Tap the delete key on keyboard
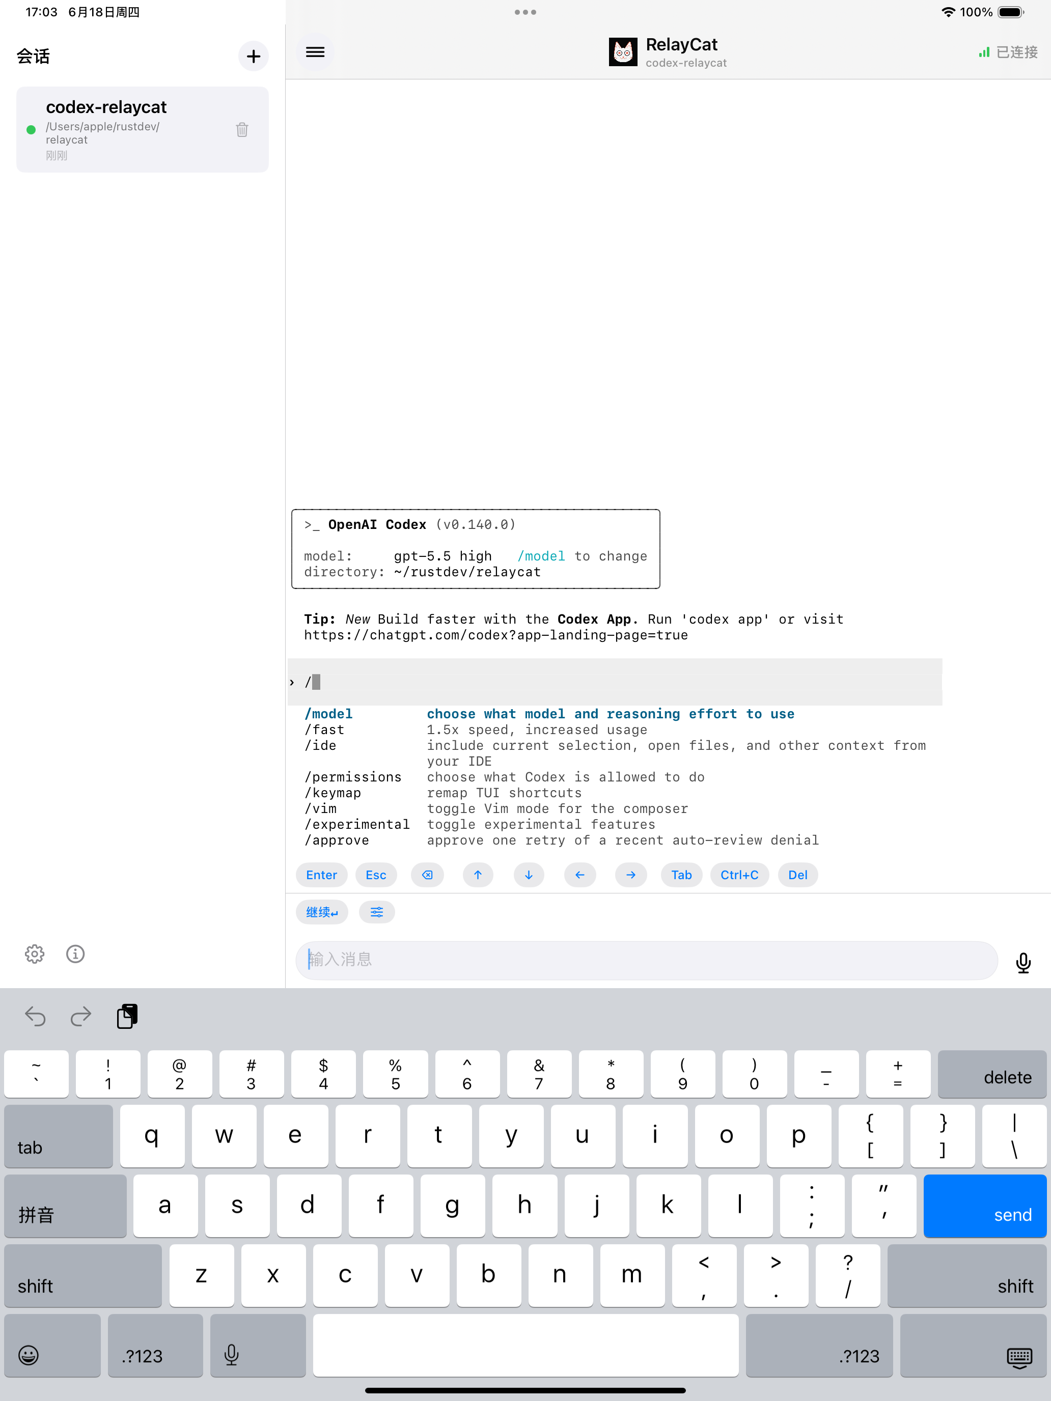This screenshot has width=1051, height=1401. click(x=992, y=1074)
